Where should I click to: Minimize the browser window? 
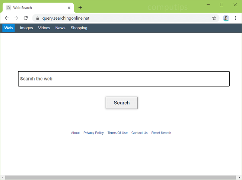(x=208, y=4)
